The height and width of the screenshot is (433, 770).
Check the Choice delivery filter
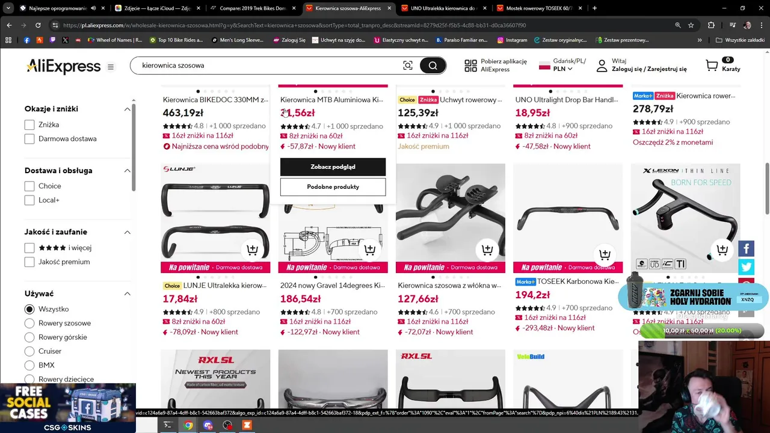click(29, 186)
